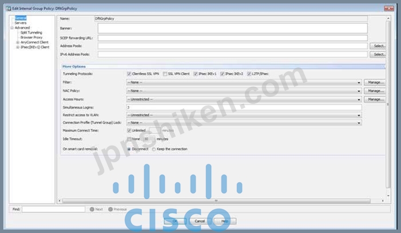Open the NAC Policy dropdown
Screen dimensions: 401x233
(x=244, y=91)
